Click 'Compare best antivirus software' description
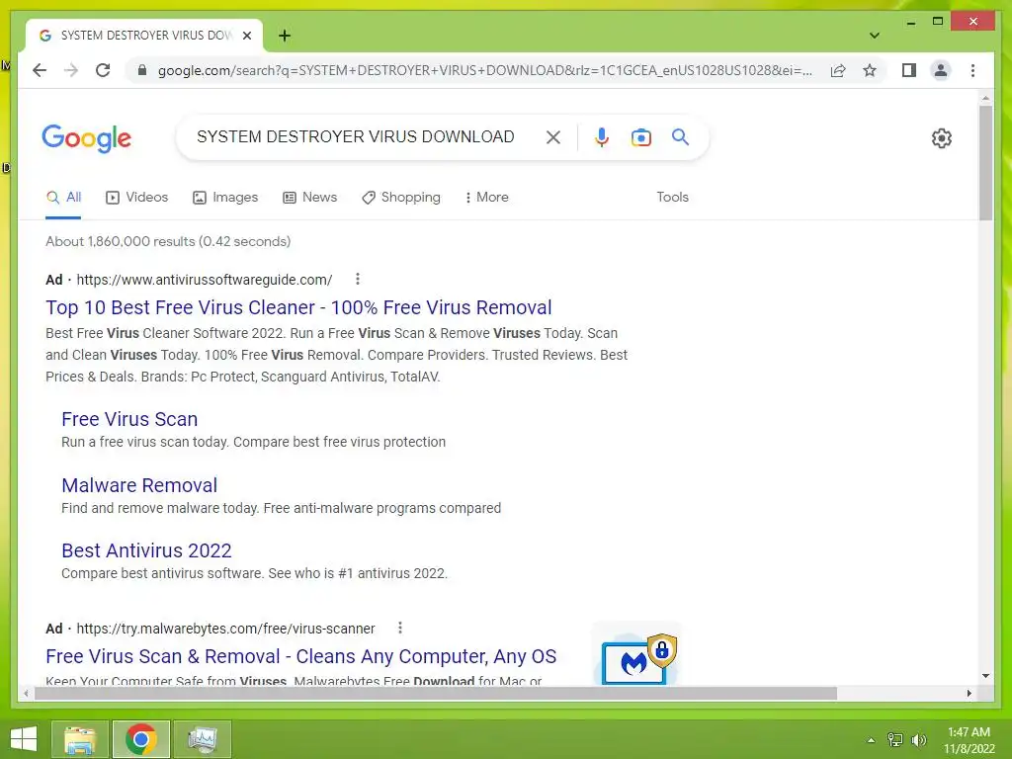This screenshot has height=759, width=1012. (254, 573)
